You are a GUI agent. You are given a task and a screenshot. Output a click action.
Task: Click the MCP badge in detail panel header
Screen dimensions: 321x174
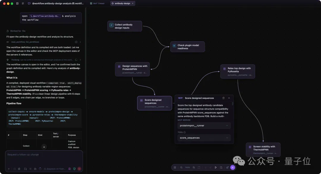point(180,98)
